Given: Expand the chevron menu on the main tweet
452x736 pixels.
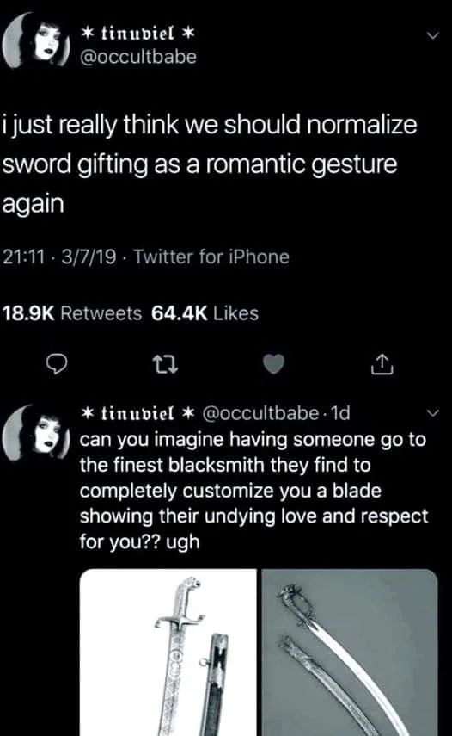Looking at the screenshot, I should click(x=433, y=35).
